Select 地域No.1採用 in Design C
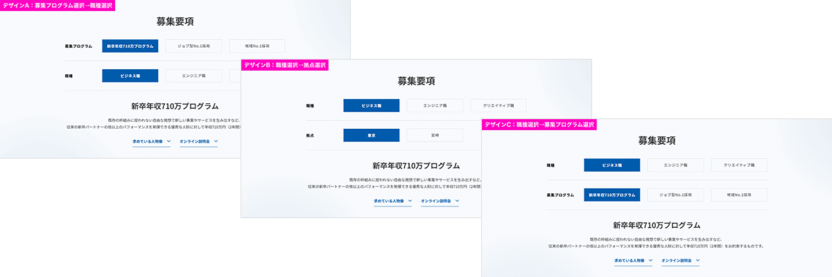This screenshot has width=832, height=277. click(x=738, y=195)
